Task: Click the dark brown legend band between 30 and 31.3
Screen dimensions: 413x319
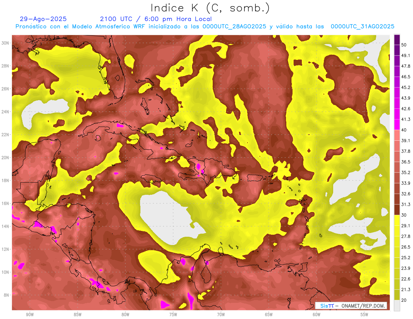Action: (397, 210)
